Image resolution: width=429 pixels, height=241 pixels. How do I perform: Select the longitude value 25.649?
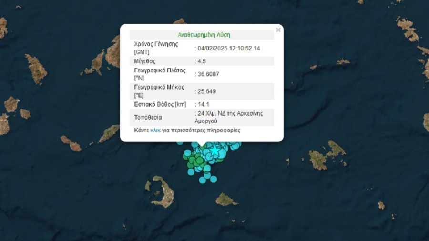[207, 91]
